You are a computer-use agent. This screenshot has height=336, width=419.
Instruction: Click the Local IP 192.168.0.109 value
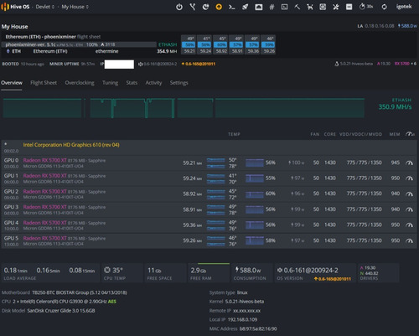tap(242, 319)
